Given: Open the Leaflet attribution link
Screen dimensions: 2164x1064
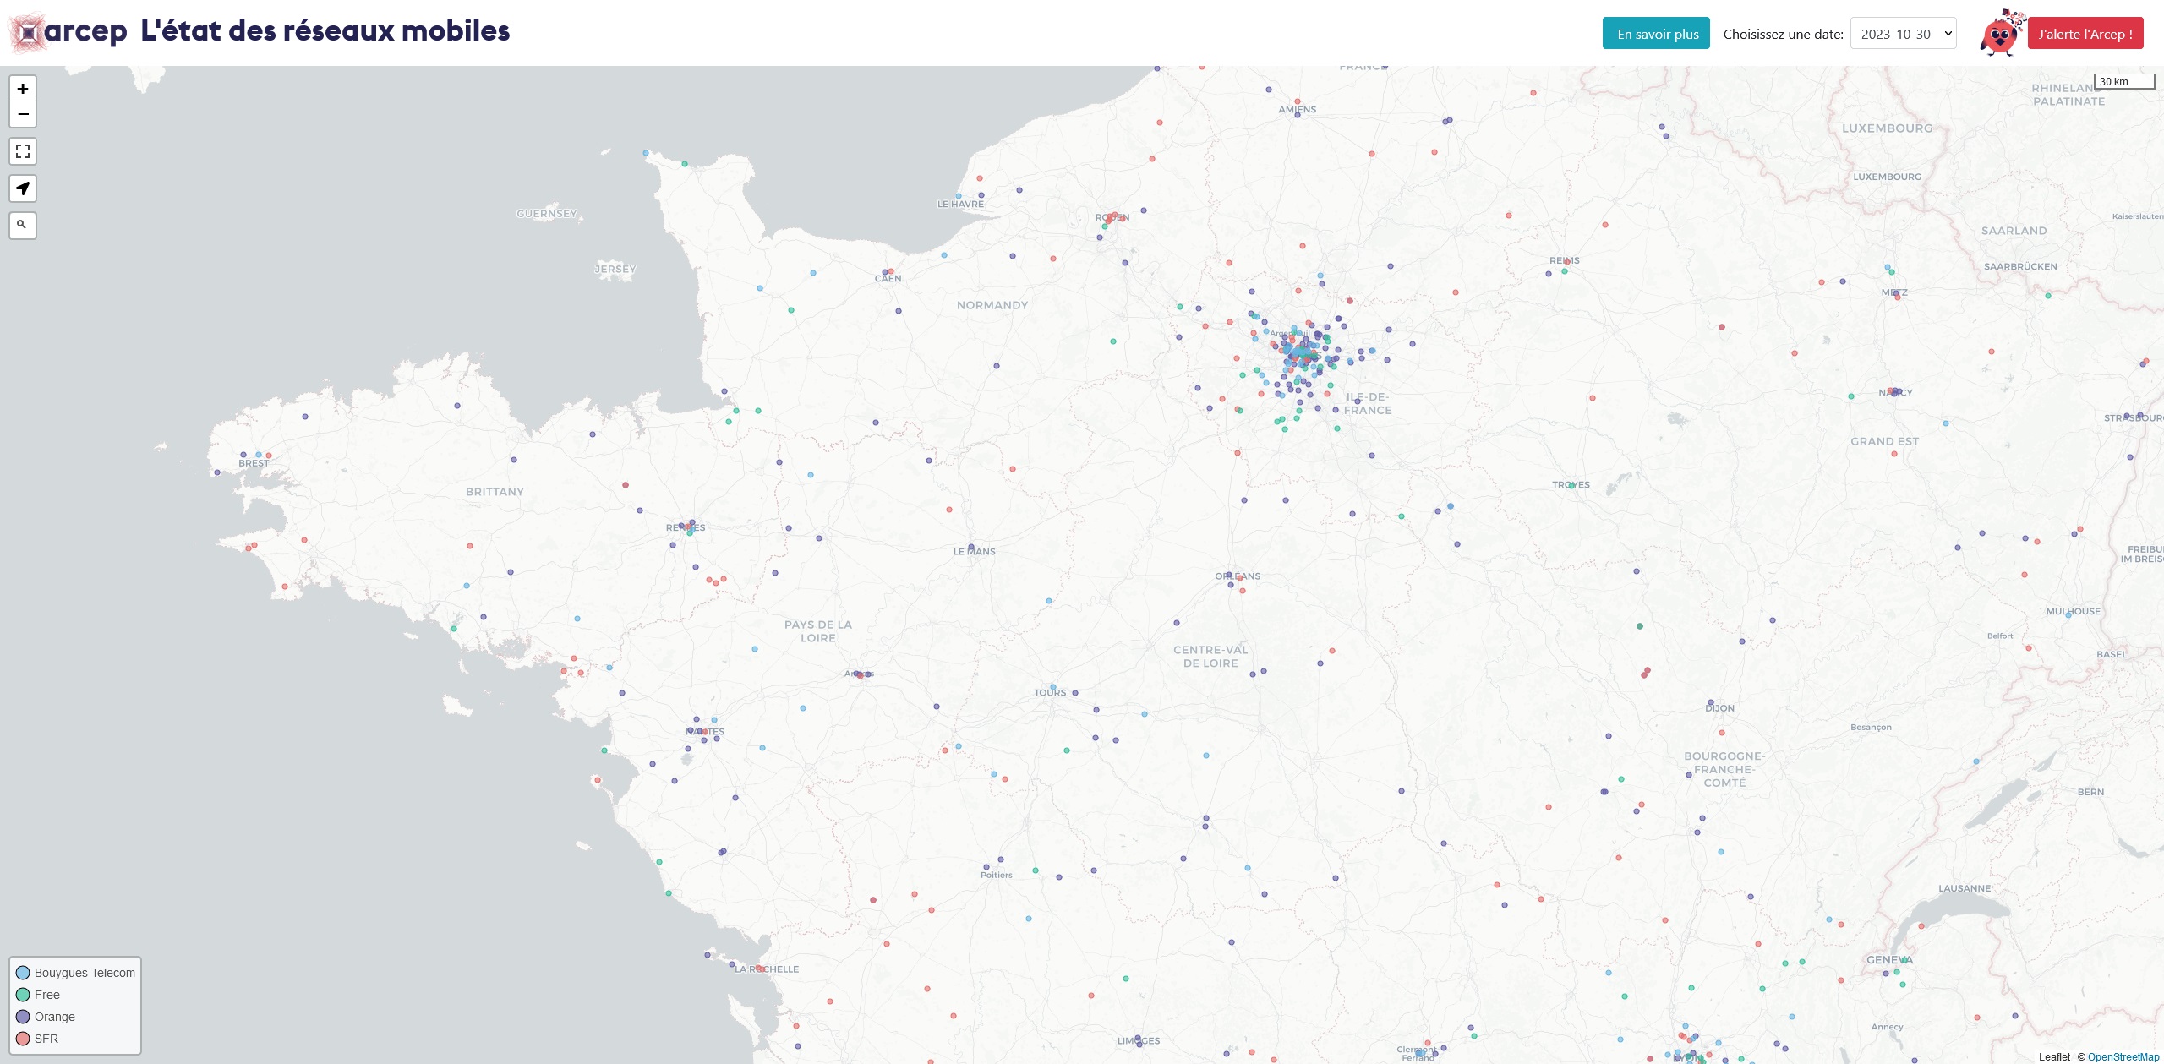Looking at the screenshot, I should coord(2054,1056).
